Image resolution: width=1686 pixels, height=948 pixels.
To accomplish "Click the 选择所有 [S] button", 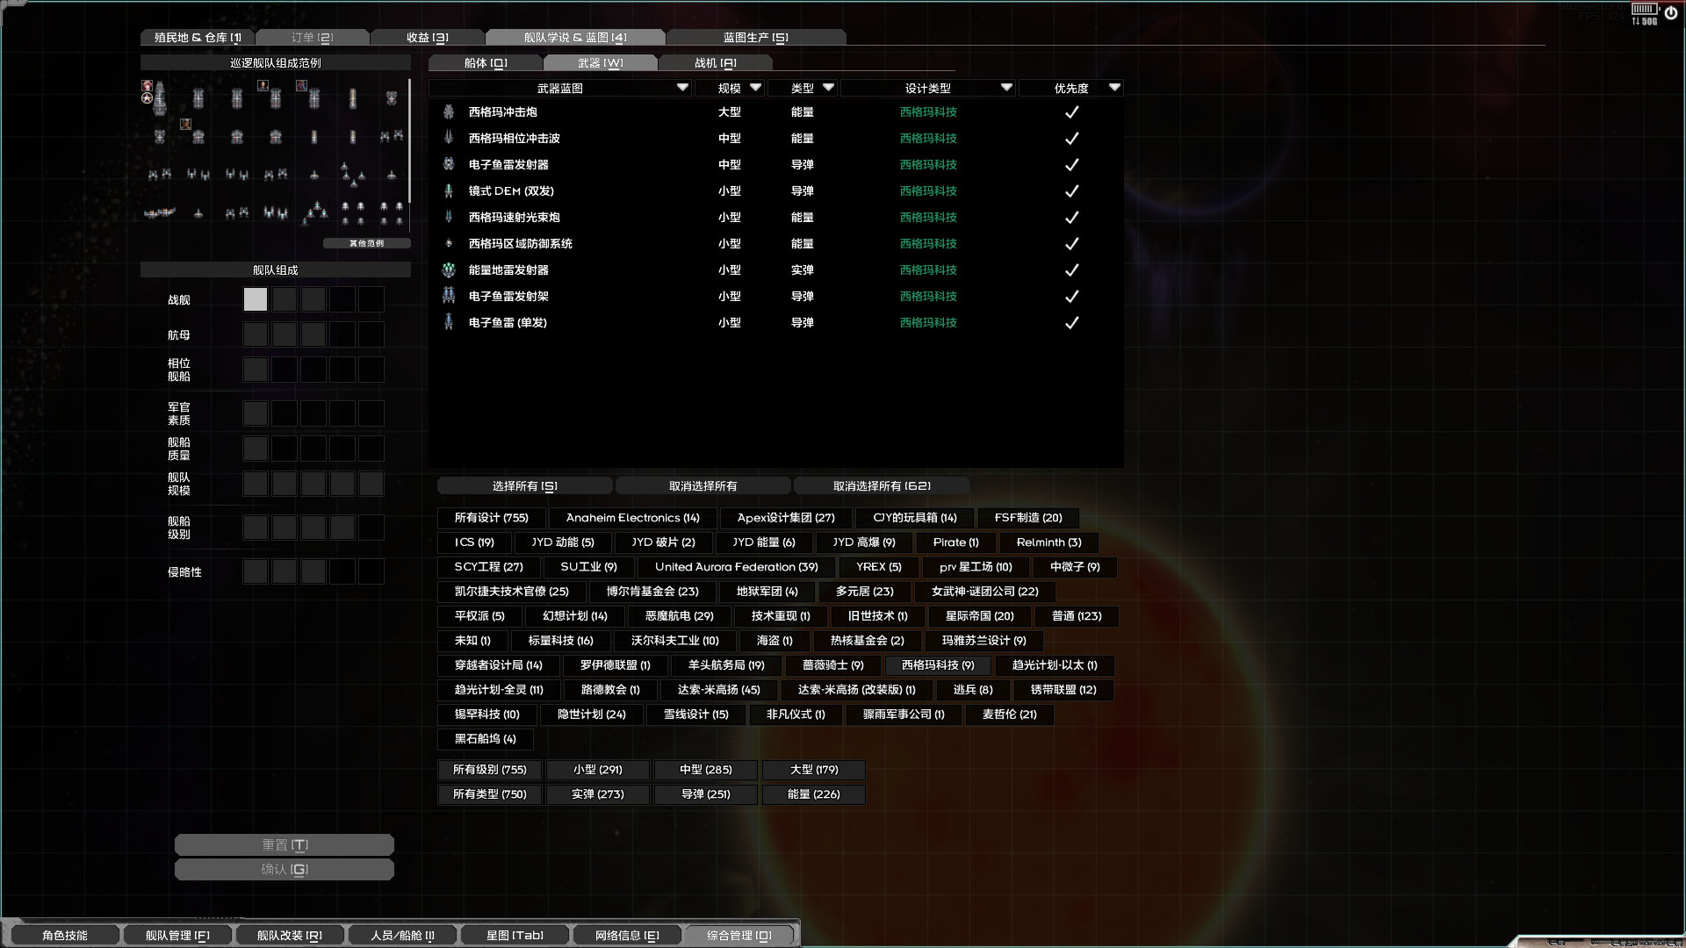I will tap(524, 485).
